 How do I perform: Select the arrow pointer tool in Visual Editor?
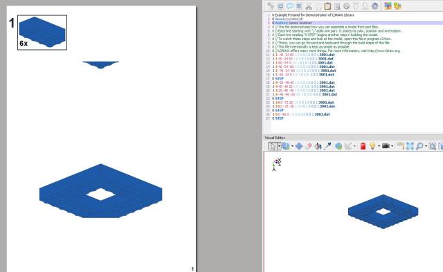272,146
